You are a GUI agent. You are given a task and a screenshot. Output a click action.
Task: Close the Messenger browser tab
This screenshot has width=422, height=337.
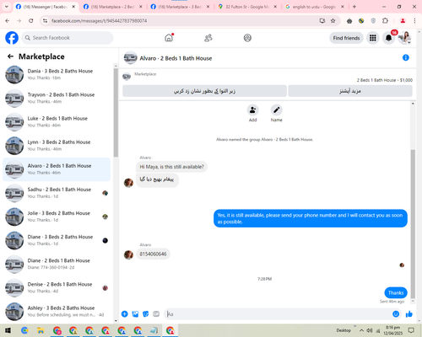click(73, 7)
